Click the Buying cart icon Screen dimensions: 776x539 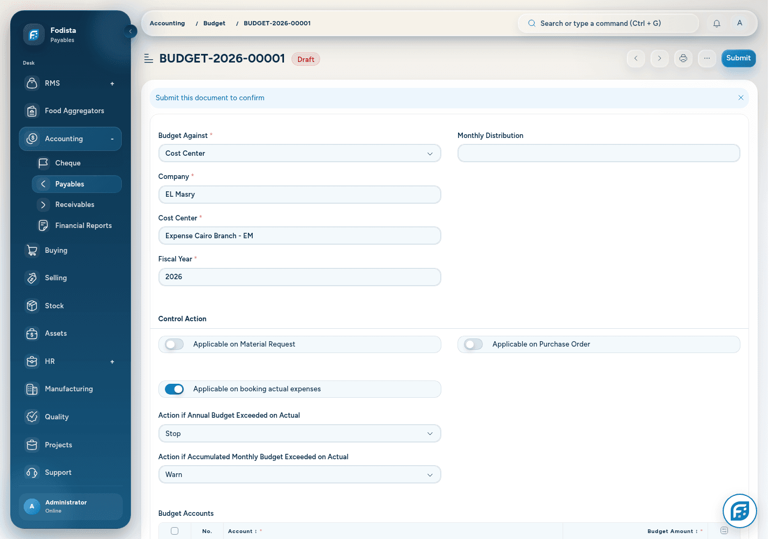[32, 251]
